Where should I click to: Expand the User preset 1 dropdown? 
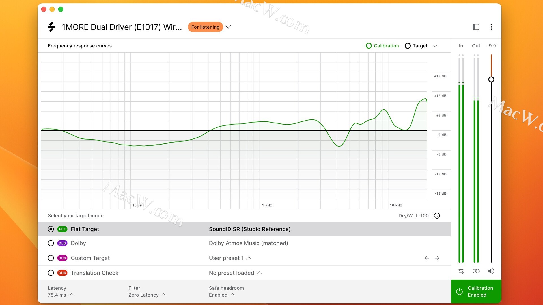230,258
